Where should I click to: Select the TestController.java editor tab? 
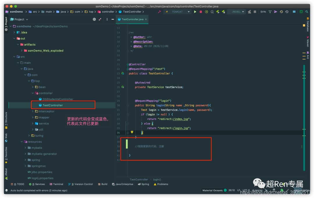(132, 20)
